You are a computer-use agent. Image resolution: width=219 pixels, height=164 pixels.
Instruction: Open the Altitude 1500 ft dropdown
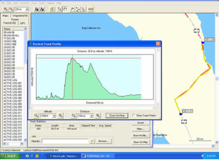pyautogui.click(x=54, y=116)
